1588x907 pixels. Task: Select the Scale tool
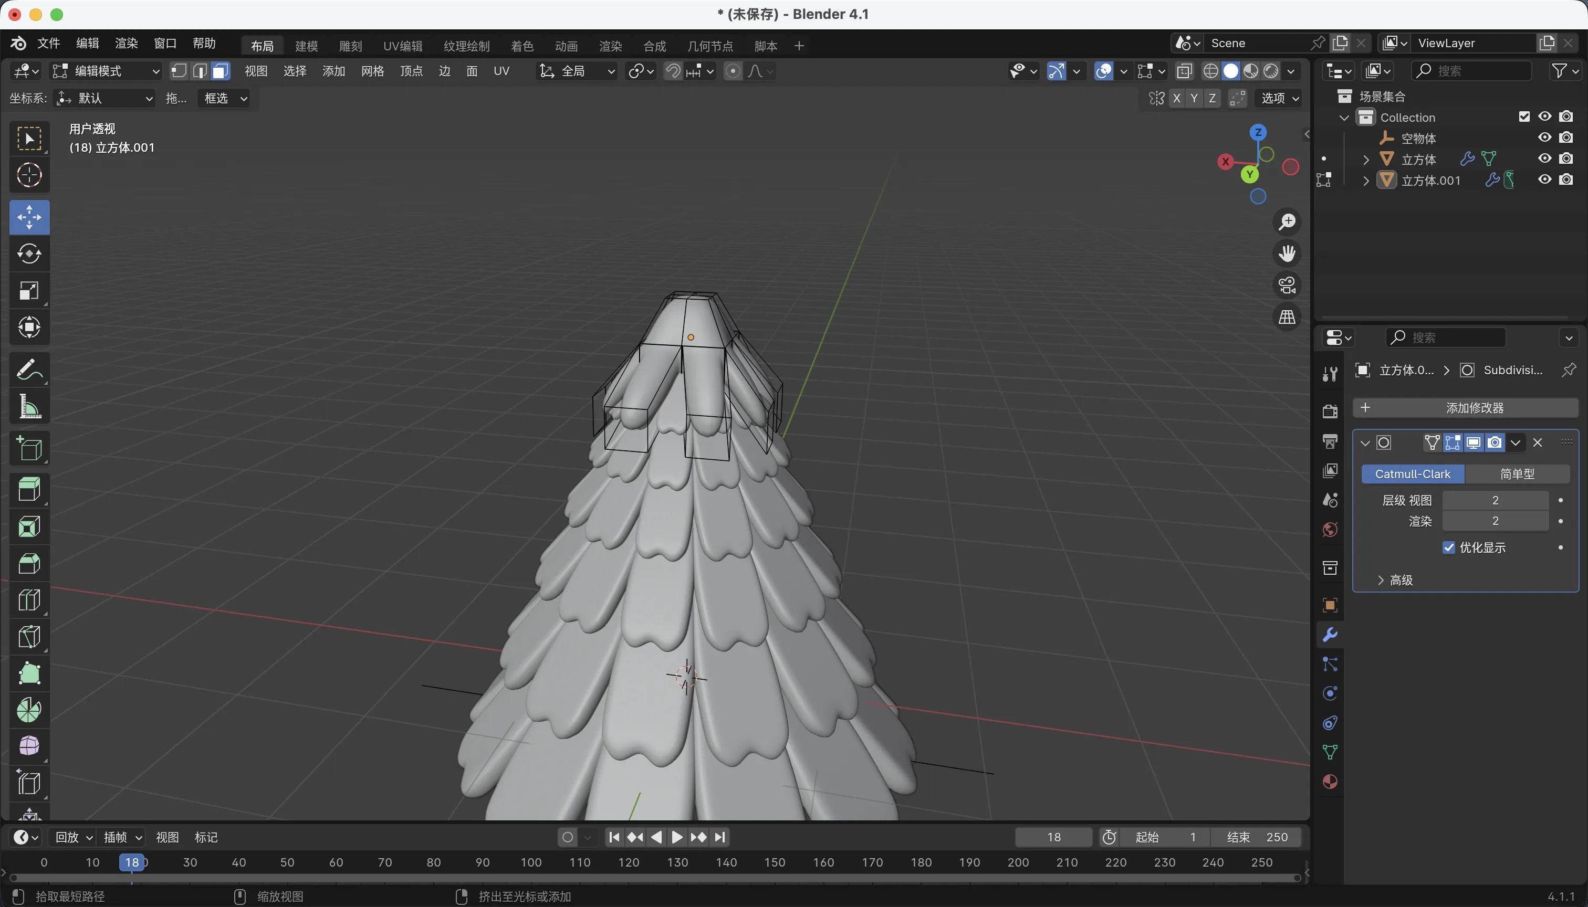point(29,291)
